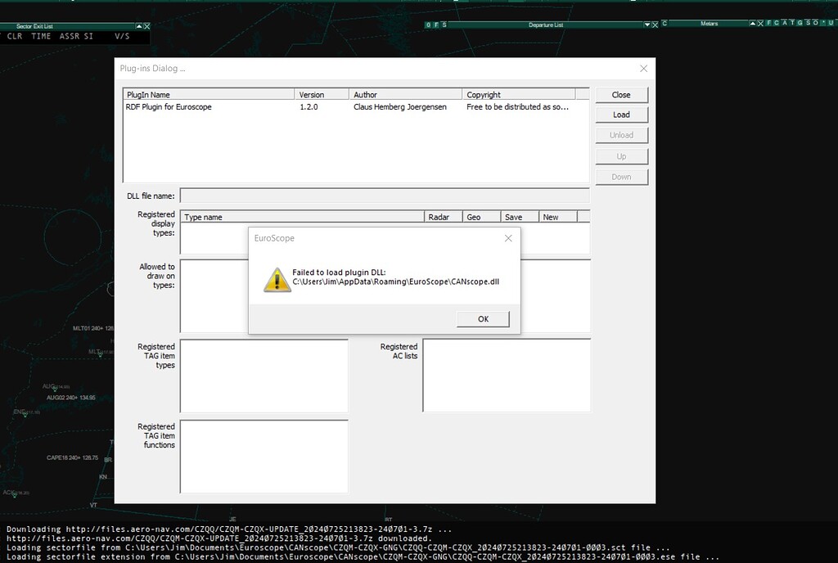Open the Departure List dropdown arrow

pyautogui.click(x=647, y=24)
